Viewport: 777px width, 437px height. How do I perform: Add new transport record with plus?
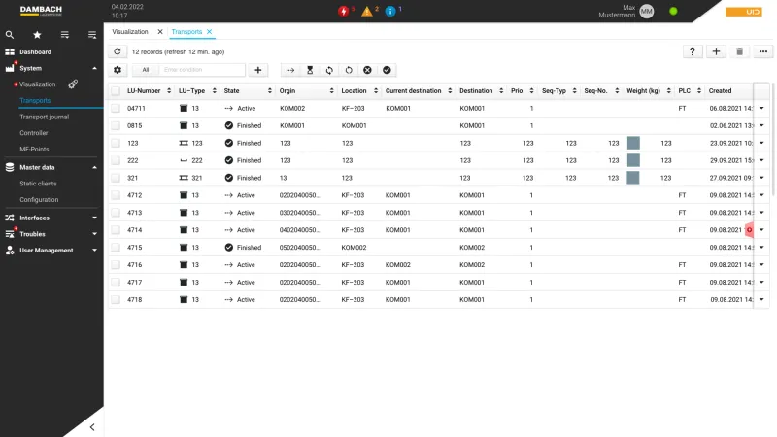click(x=716, y=51)
